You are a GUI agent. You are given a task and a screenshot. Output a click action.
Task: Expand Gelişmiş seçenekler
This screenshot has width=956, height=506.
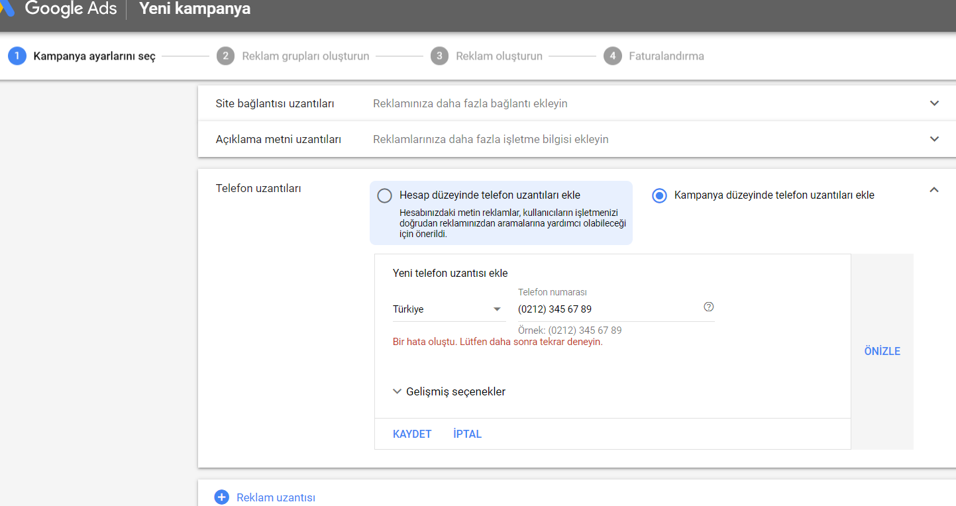pos(449,391)
